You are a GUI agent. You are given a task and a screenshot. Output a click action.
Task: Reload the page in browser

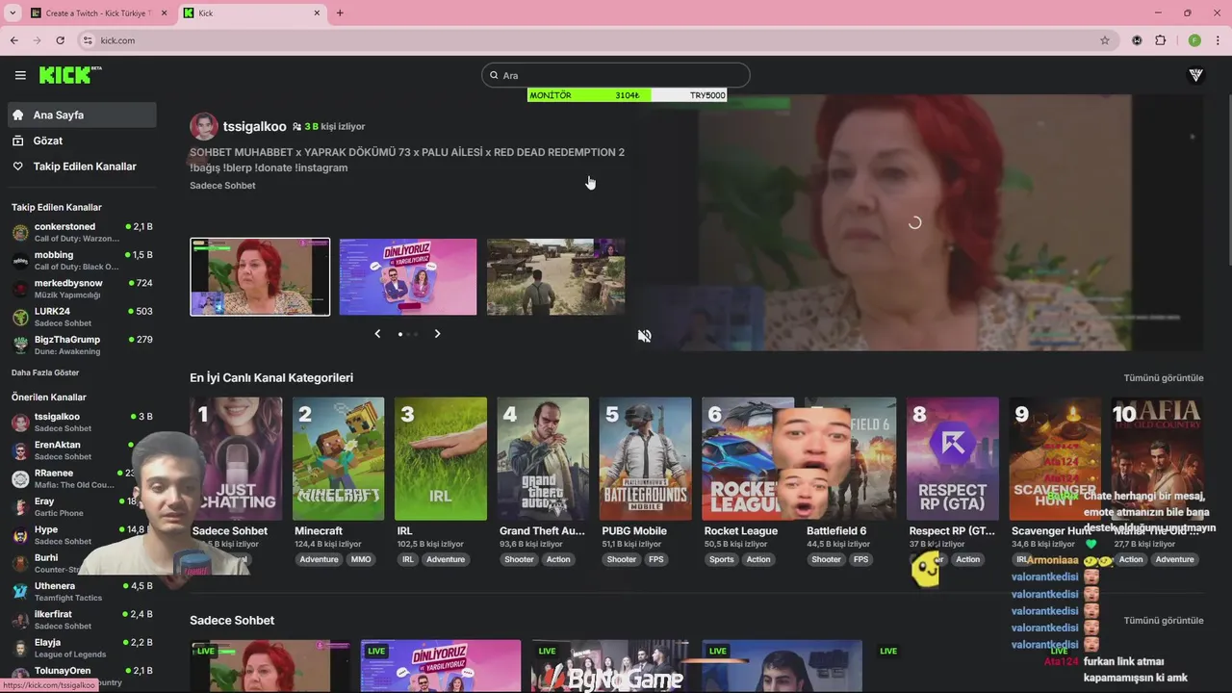pos(60,40)
